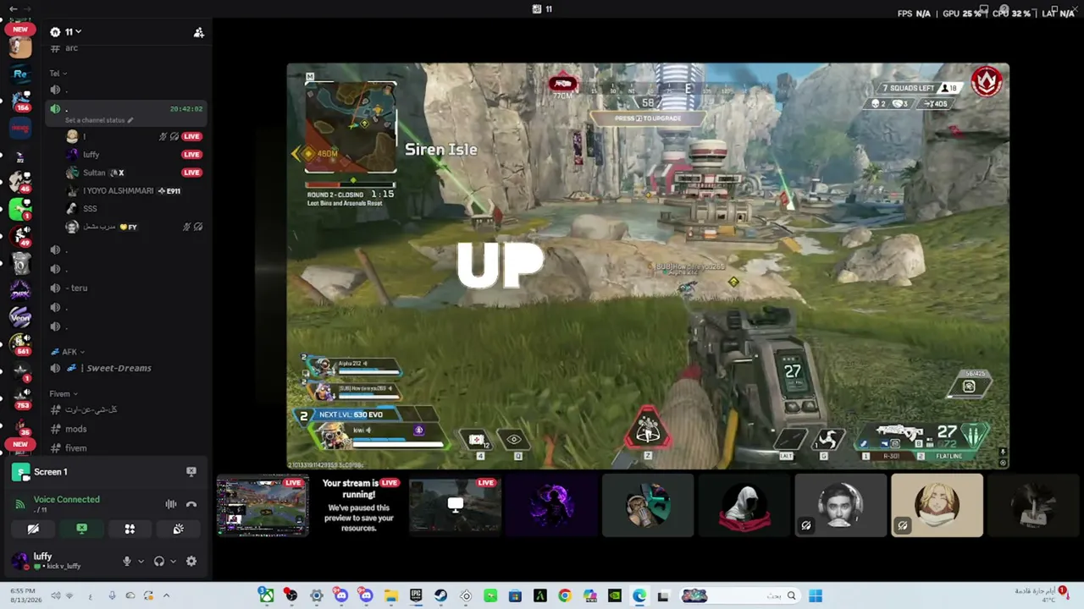Select the second LIVE stream thumbnail with monitor icon
Viewport: 1084px width, 609px height.
tap(456, 506)
